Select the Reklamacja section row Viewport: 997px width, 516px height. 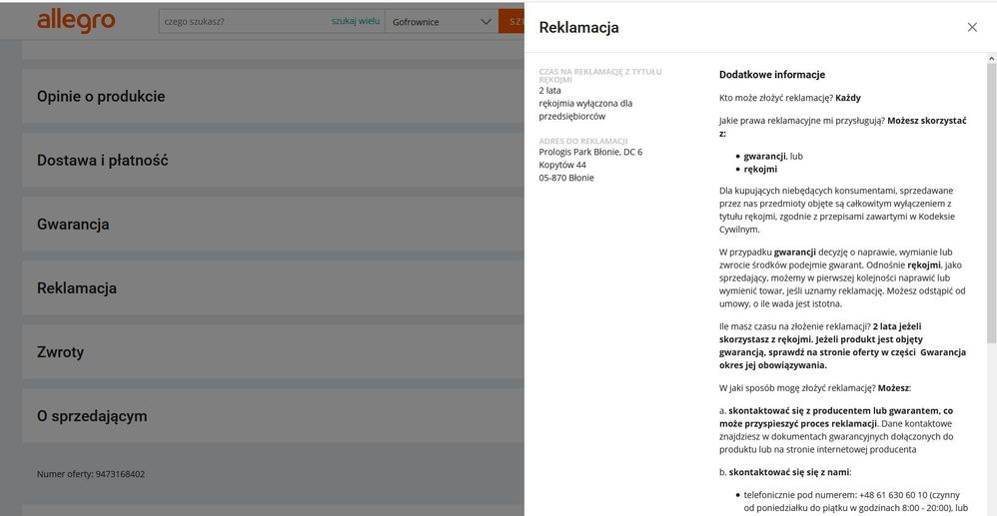coord(77,288)
